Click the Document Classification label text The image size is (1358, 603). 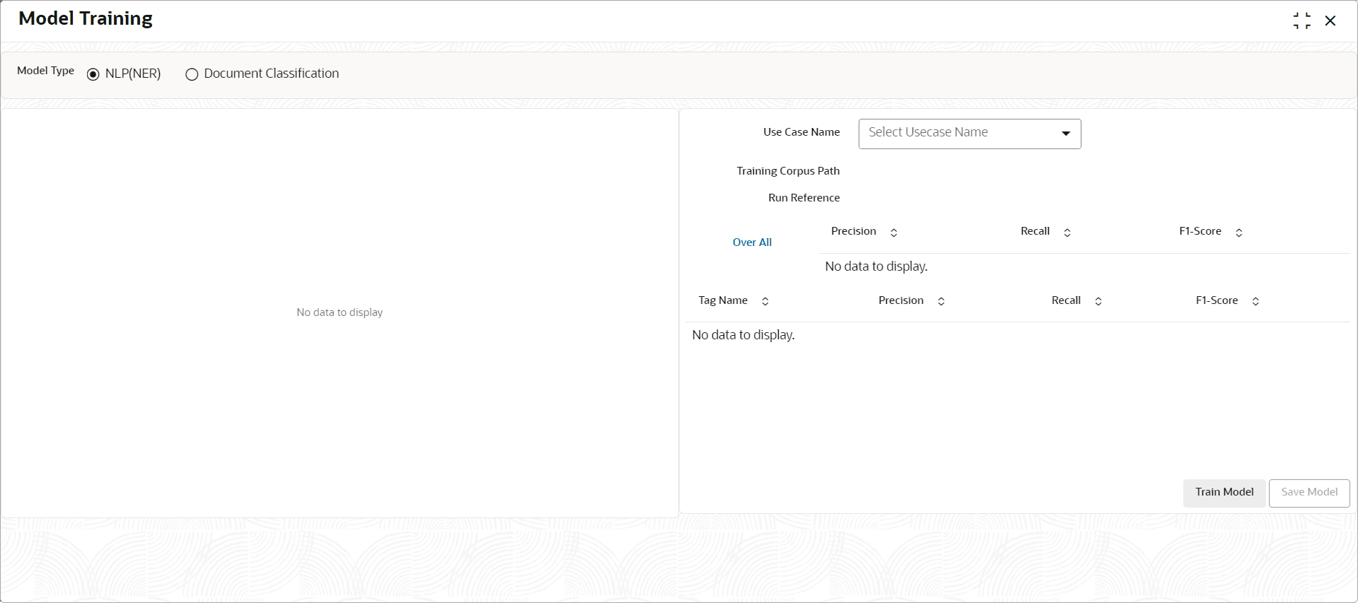(x=272, y=74)
